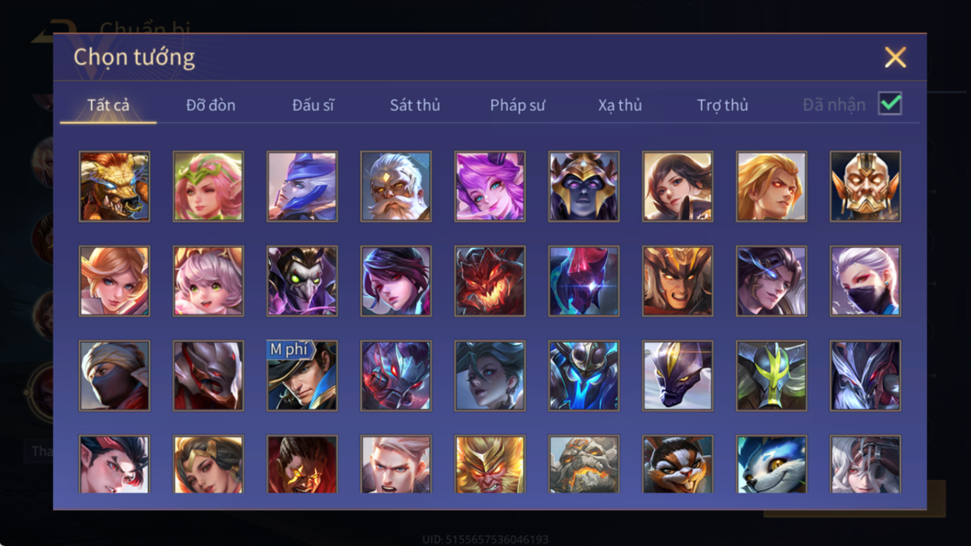This screenshot has height=546, width=971.
Task: Toggle the 'Đã nhận' checkbox
Action: tap(890, 104)
